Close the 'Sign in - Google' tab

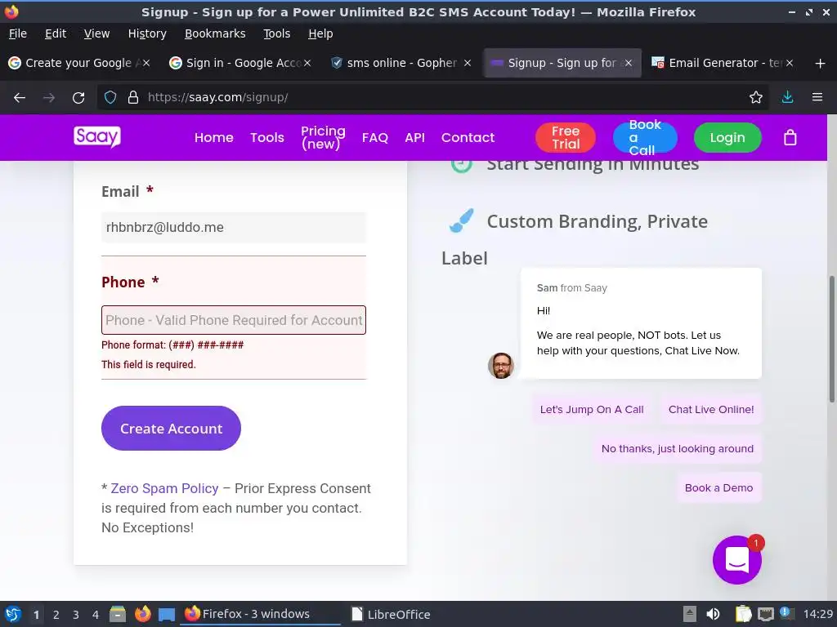click(307, 63)
